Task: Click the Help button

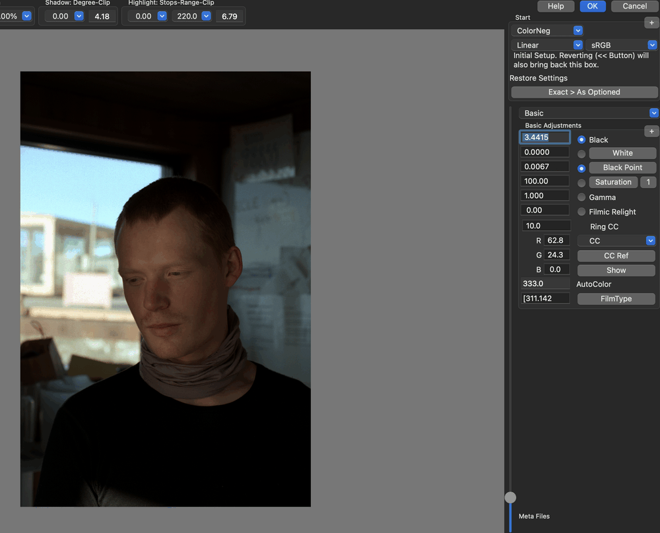Action: [556, 6]
